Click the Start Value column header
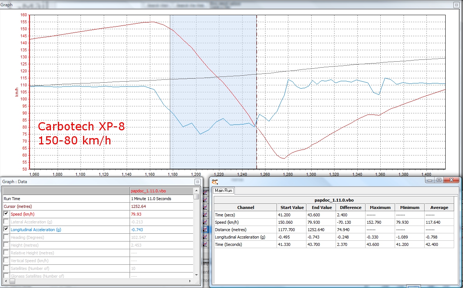 pyautogui.click(x=292, y=208)
